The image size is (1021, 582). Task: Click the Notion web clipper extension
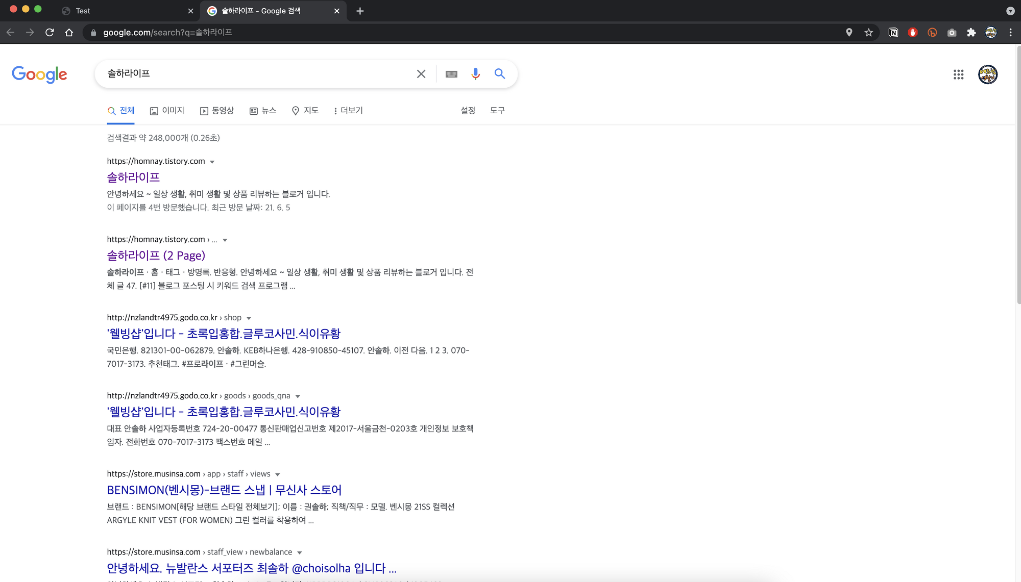tap(893, 33)
